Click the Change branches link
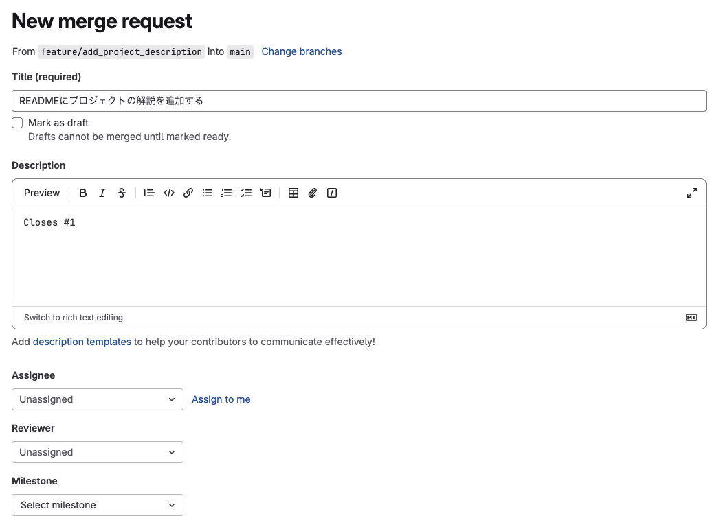Viewport: 723px width, 518px height. 302,51
